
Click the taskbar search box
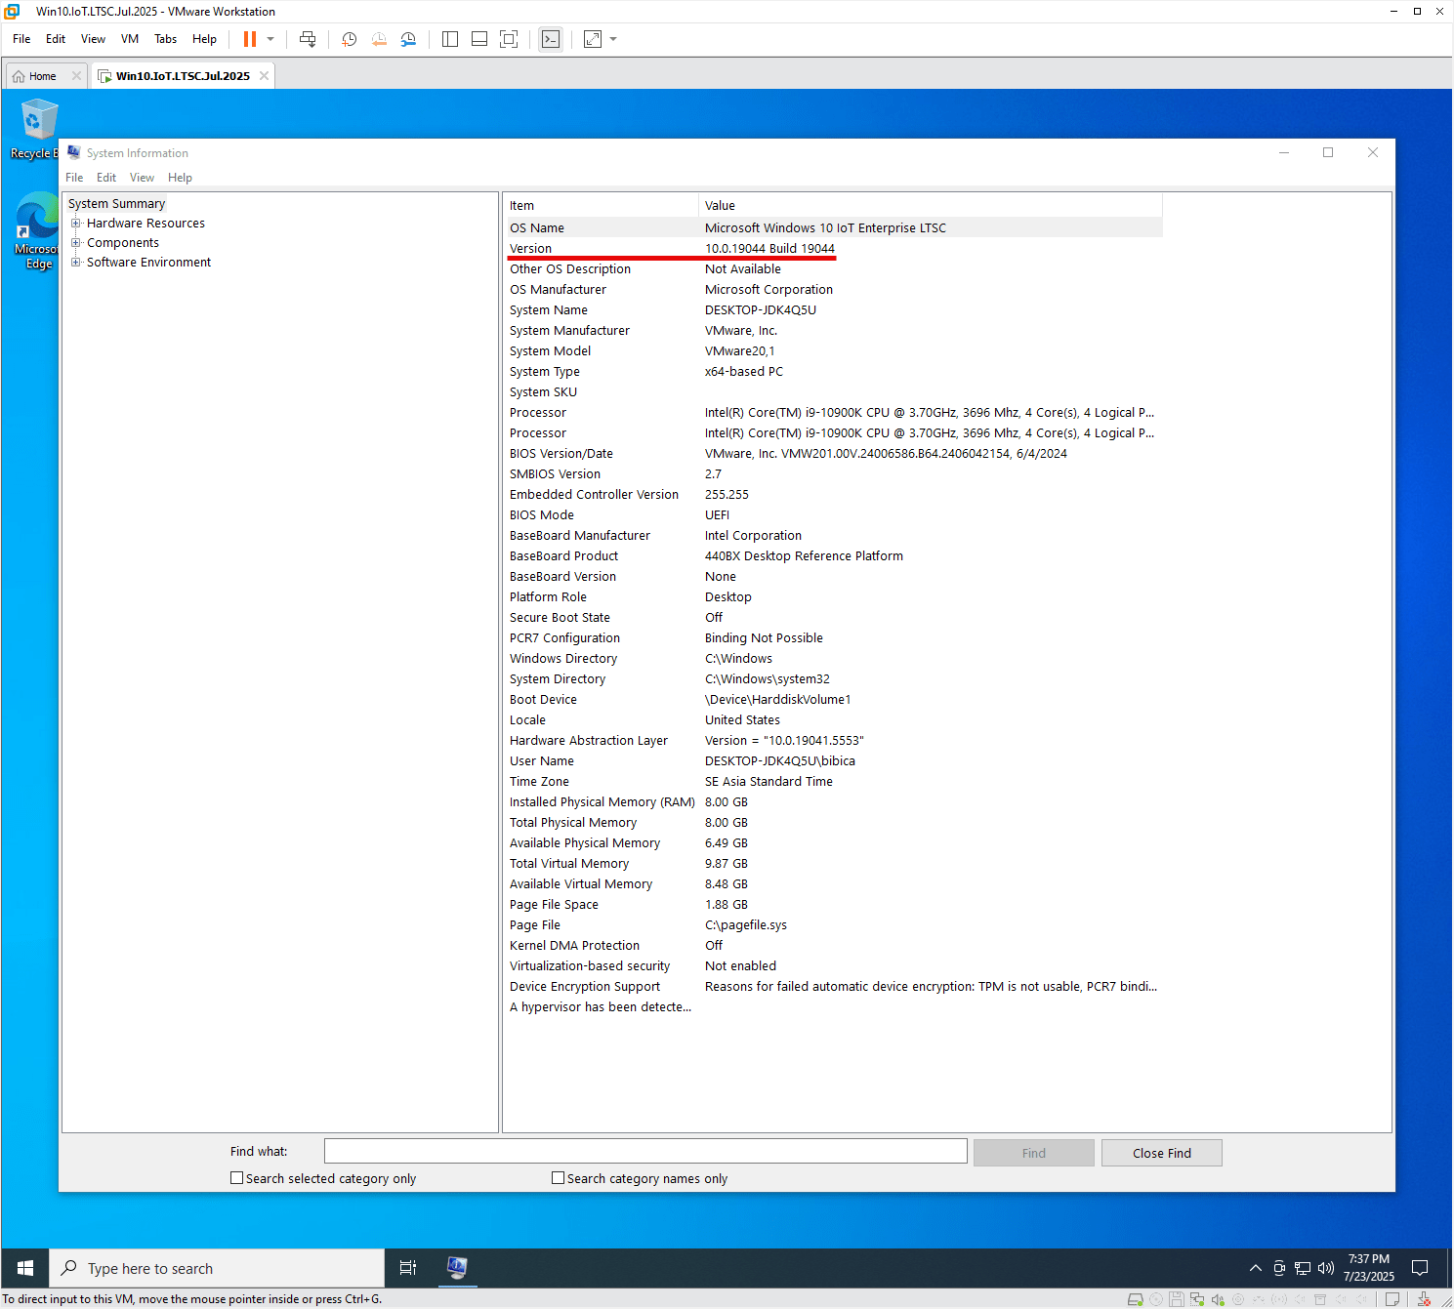point(217,1268)
